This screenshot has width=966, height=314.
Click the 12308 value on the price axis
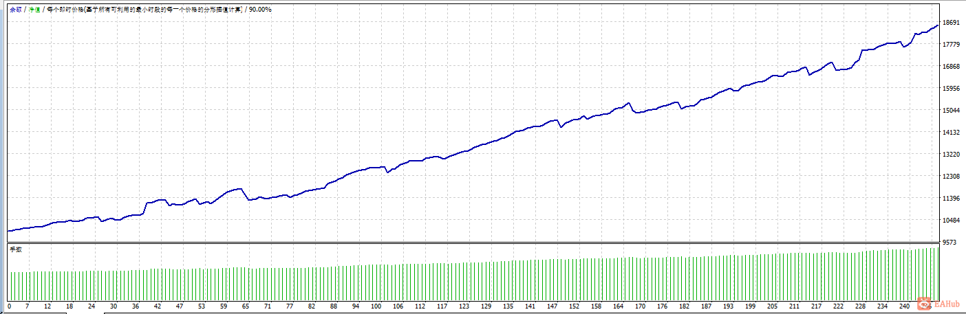(x=952, y=177)
